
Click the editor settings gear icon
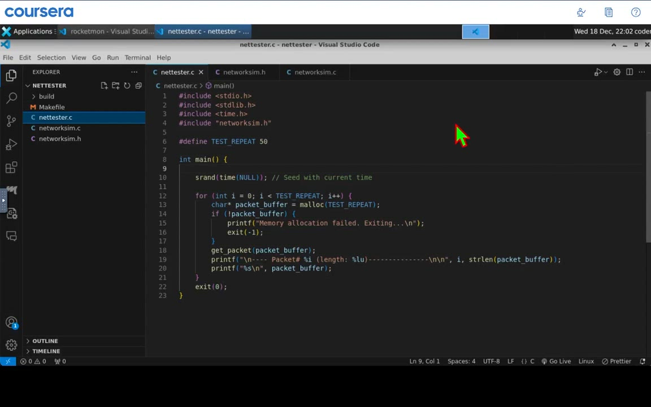click(x=617, y=72)
